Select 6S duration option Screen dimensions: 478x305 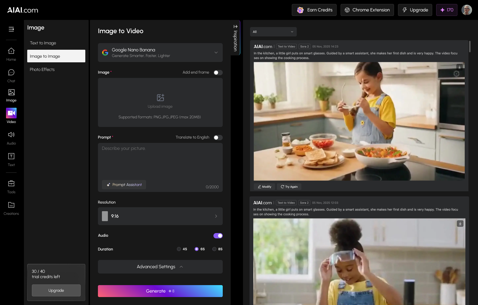coord(200,249)
